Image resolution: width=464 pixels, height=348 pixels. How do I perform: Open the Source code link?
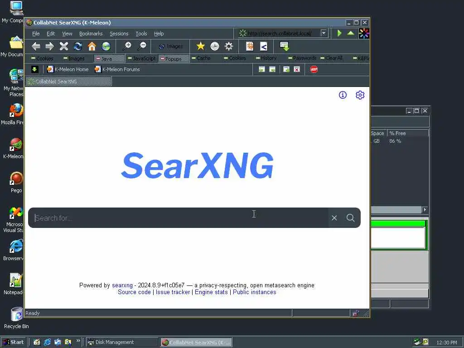pos(134,292)
